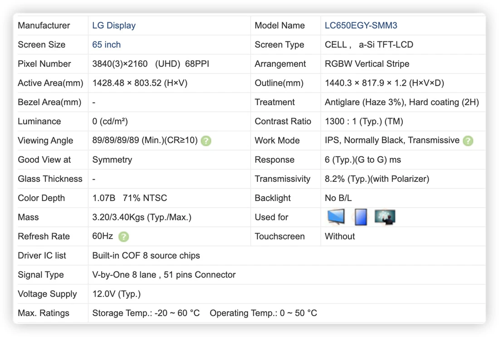
Task: Click outline value "1440.3 × 817.9 × 1.2 (H×V×D)"
Action: (384, 83)
